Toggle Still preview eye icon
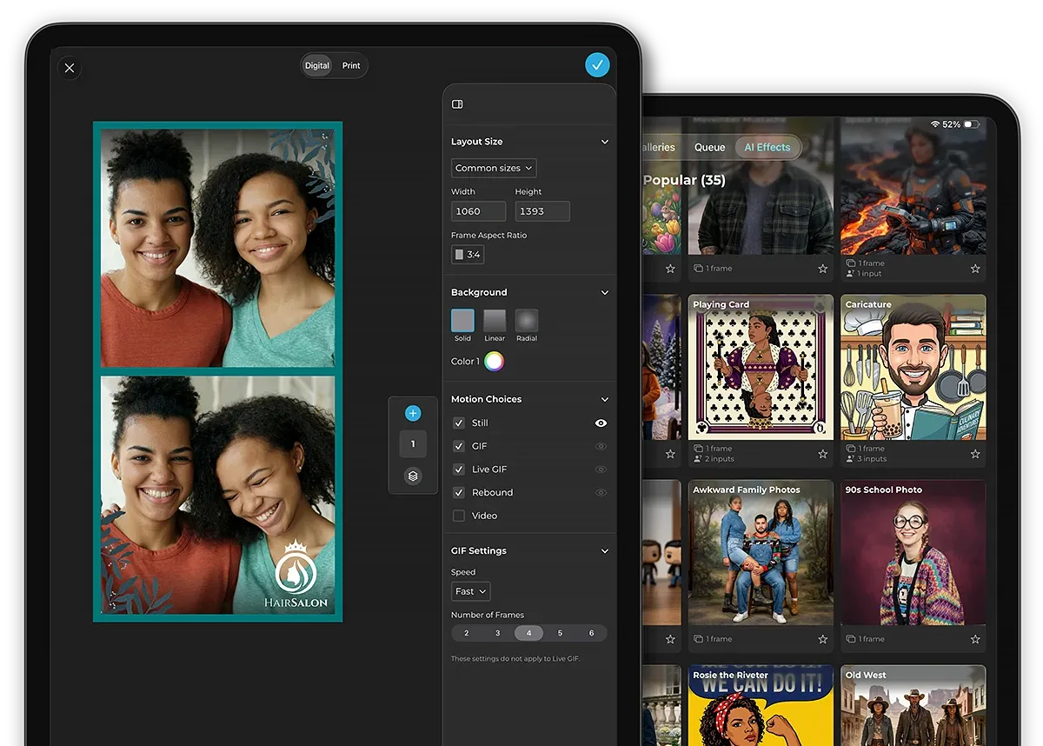Screen dimensions: 1043x746 pyautogui.click(x=601, y=423)
